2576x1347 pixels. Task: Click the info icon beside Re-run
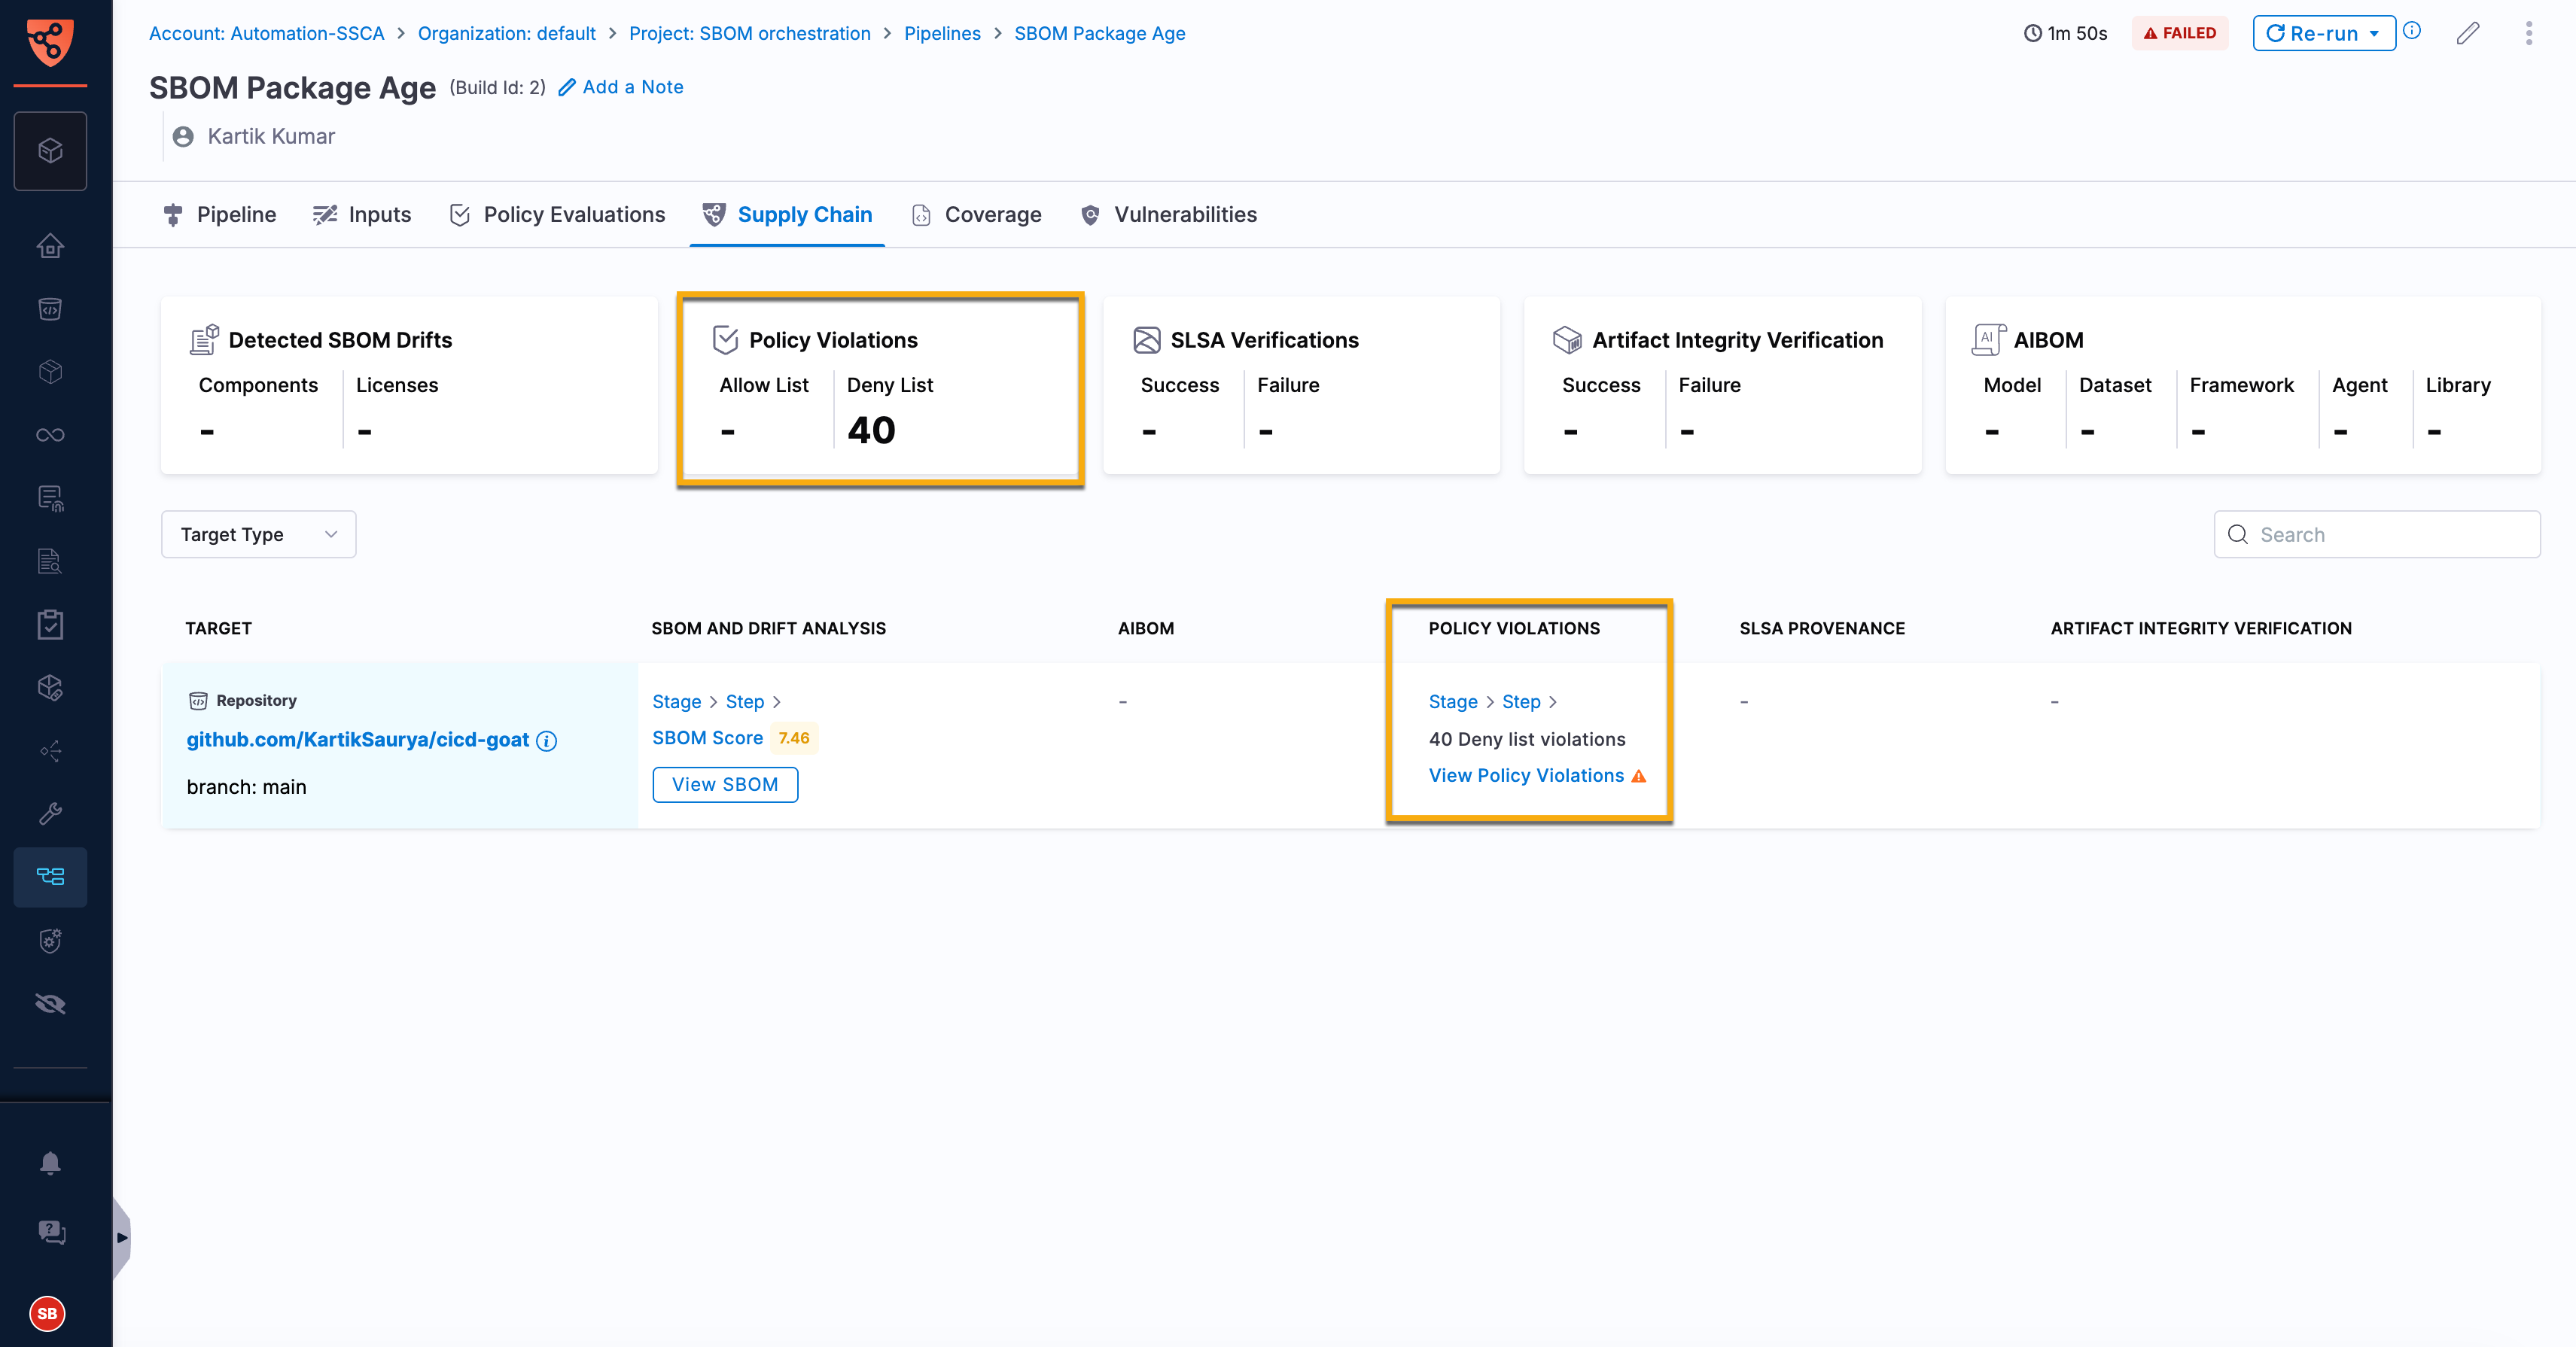[x=2412, y=31]
